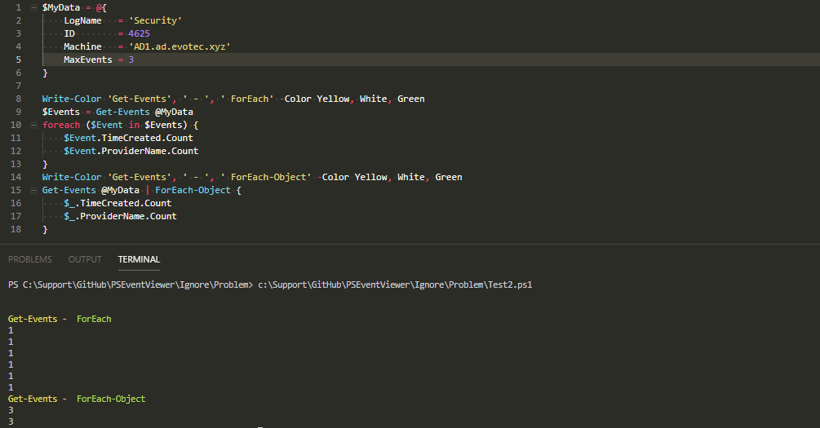The image size is (820, 428).
Task: Open the OUTPUT panel tab
Action: [x=85, y=259]
